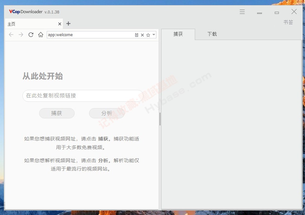The height and width of the screenshot is (215, 305).
Task: Bookmark this page with the star icon
Action: 148,35
